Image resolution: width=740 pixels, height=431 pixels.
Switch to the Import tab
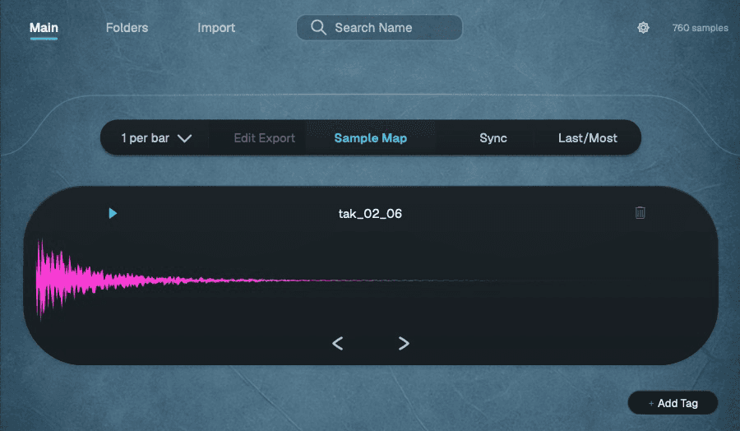pyautogui.click(x=216, y=28)
